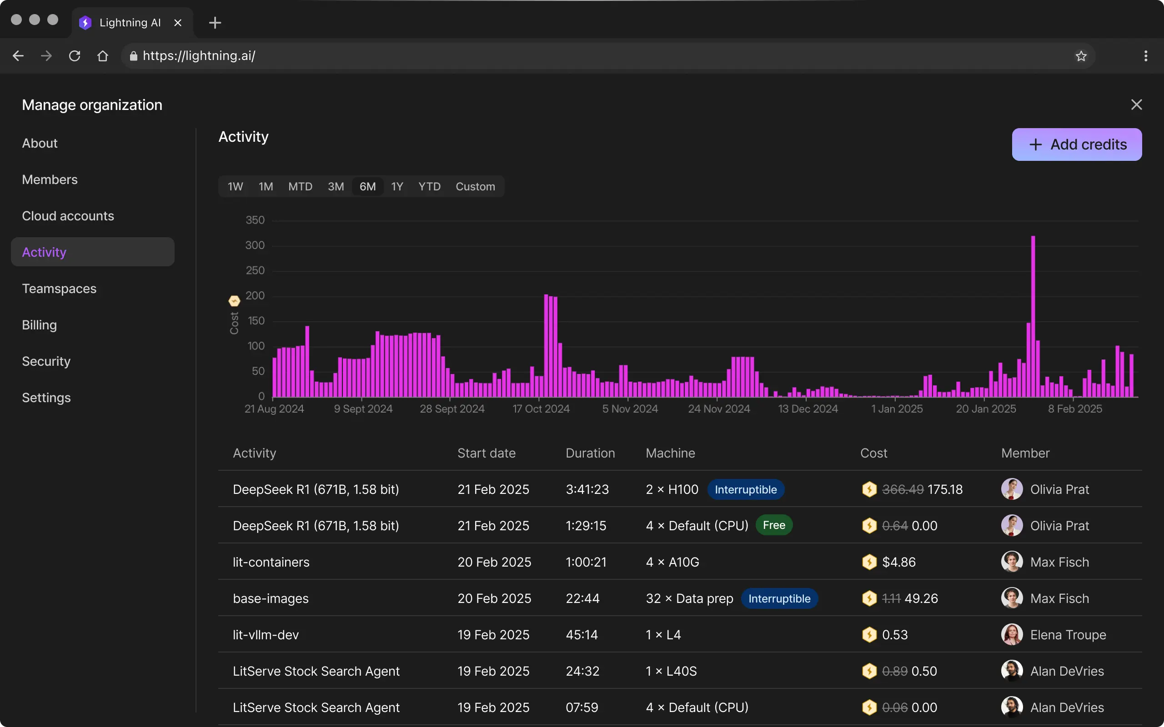Click Max Fisch's avatar in the lit-containers row
1164x727 pixels.
tap(1012, 562)
